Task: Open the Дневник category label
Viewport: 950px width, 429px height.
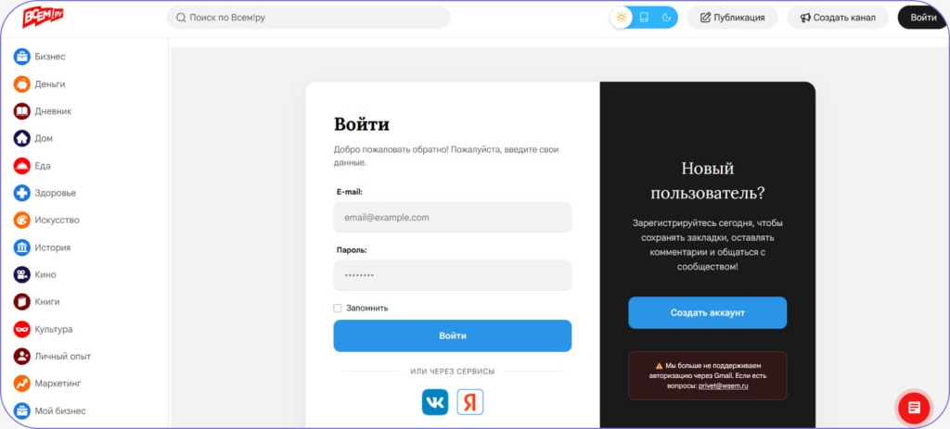Action: tap(53, 111)
